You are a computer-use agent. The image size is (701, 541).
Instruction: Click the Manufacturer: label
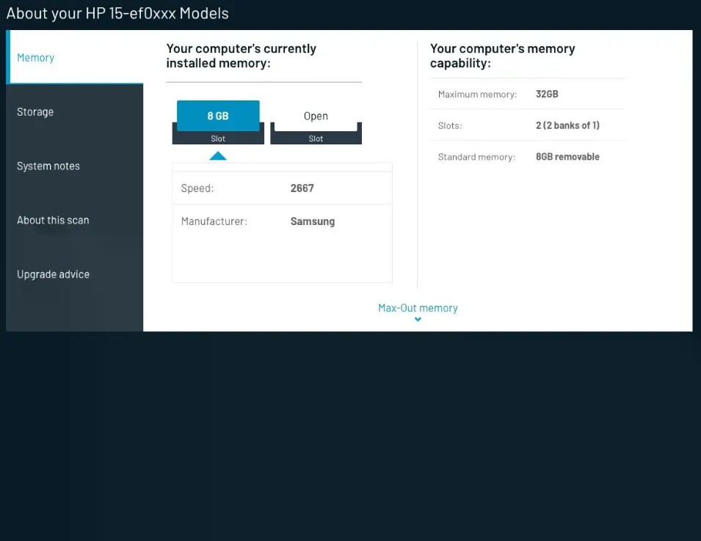click(214, 221)
